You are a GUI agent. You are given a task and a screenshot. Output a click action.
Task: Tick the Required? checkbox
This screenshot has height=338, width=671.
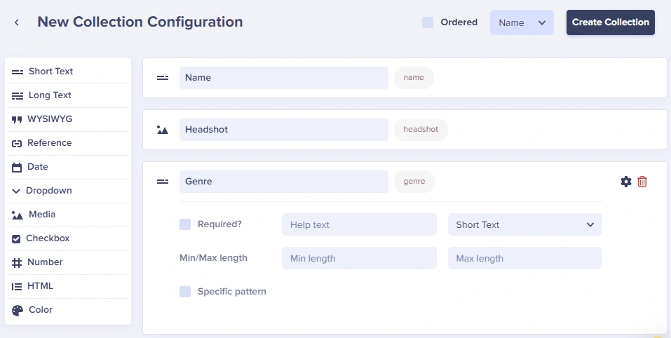pos(185,224)
